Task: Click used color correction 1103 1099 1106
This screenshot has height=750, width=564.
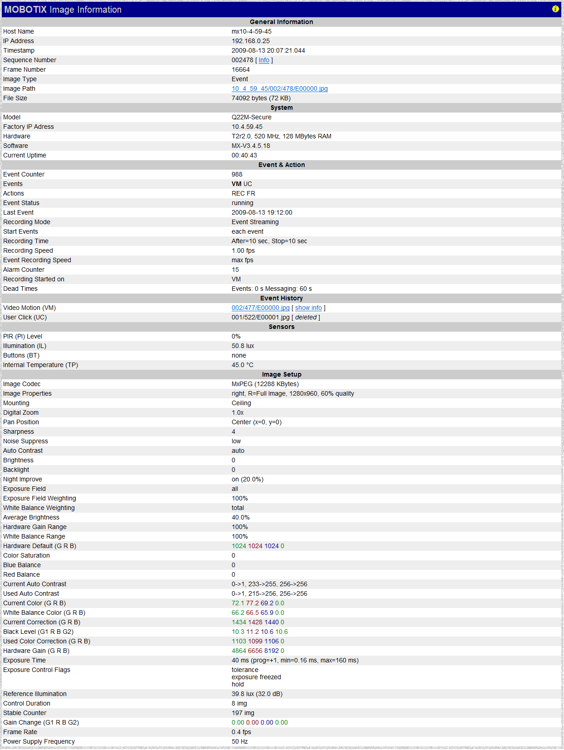Action: tap(258, 641)
